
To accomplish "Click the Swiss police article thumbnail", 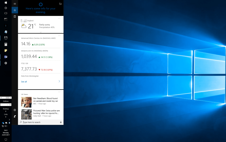I will (x=26, y=114).
